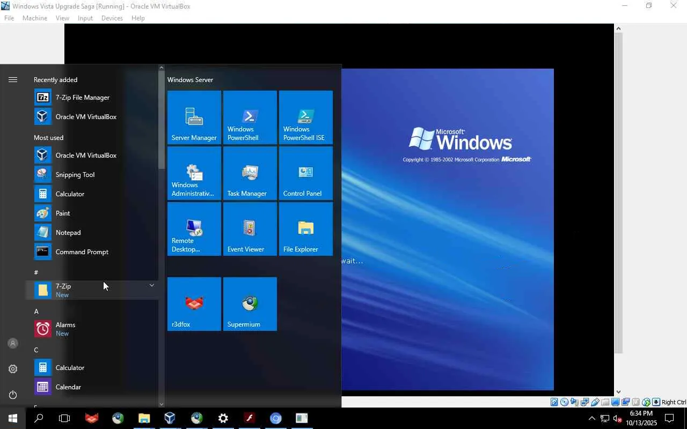This screenshot has height=429, width=687.
Task: Click VirtualBox hard disk status icon
Action: [x=554, y=402]
